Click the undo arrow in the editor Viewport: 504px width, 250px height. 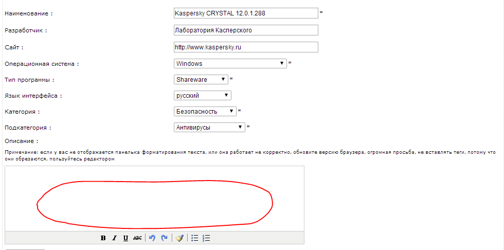coord(152,238)
